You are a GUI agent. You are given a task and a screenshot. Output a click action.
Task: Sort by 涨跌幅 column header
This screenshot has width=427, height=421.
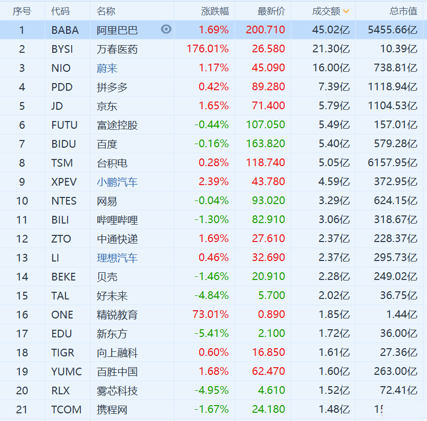(215, 11)
